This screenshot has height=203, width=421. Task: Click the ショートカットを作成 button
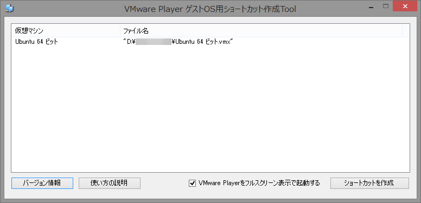(x=369, y=183)
